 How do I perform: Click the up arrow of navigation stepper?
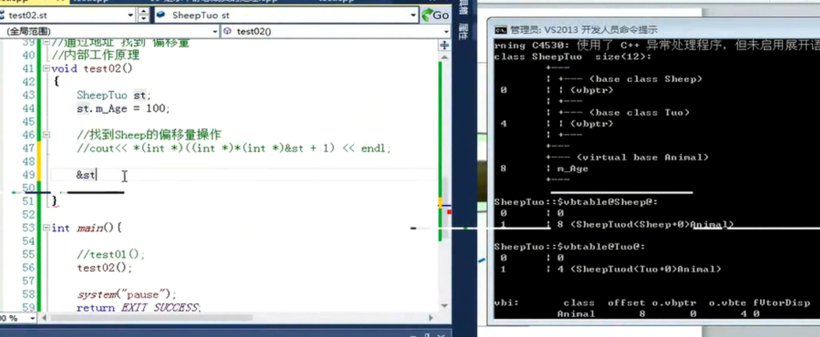(x=143, y=11)
